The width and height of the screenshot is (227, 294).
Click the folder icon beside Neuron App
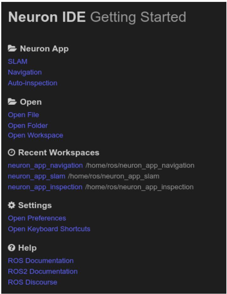(12, 48)
